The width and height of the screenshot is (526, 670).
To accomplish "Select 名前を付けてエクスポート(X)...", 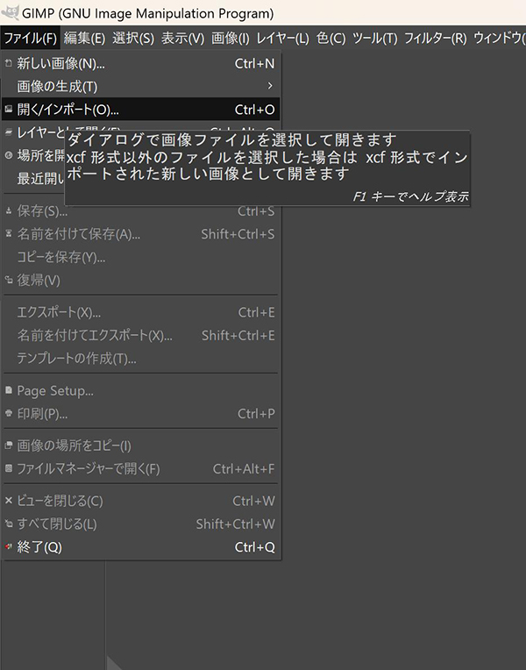I will [x=140, y=335].
